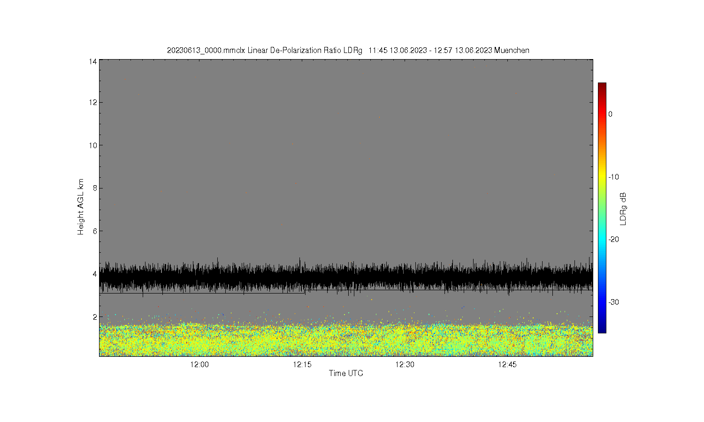This screenshot has height=422, width=704.
Task: Click the height tick label 2
Action: point(95,317)
